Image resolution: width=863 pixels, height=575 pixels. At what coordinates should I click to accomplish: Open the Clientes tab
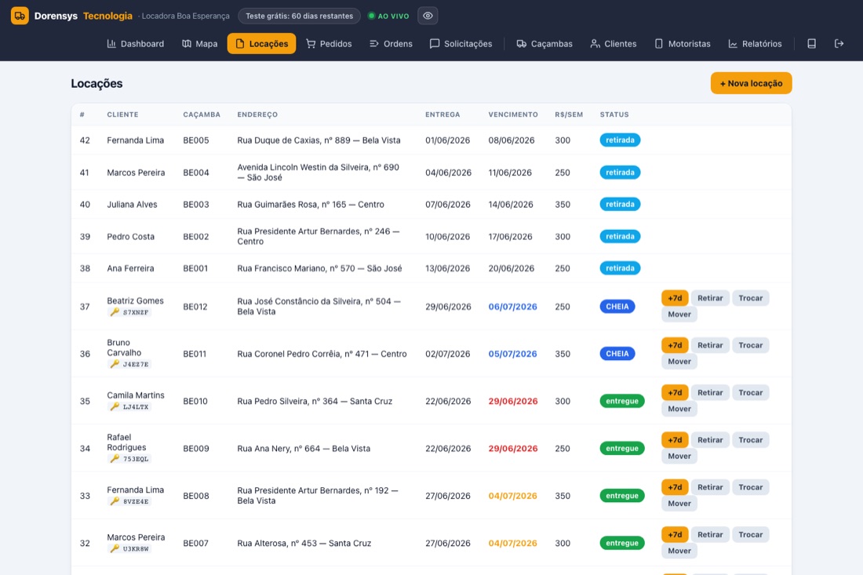(614, 43)
